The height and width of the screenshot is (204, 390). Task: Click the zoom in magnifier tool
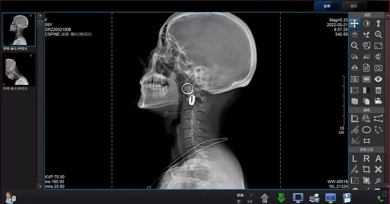pos(378,34)
